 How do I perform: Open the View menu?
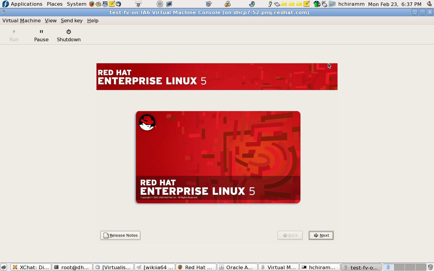click(51, 20)
